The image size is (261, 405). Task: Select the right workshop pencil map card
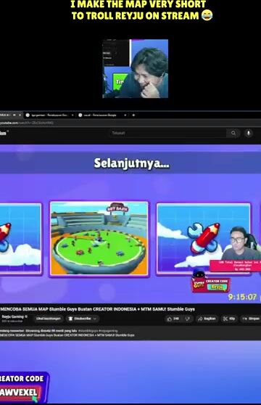(x=204, y=238)
